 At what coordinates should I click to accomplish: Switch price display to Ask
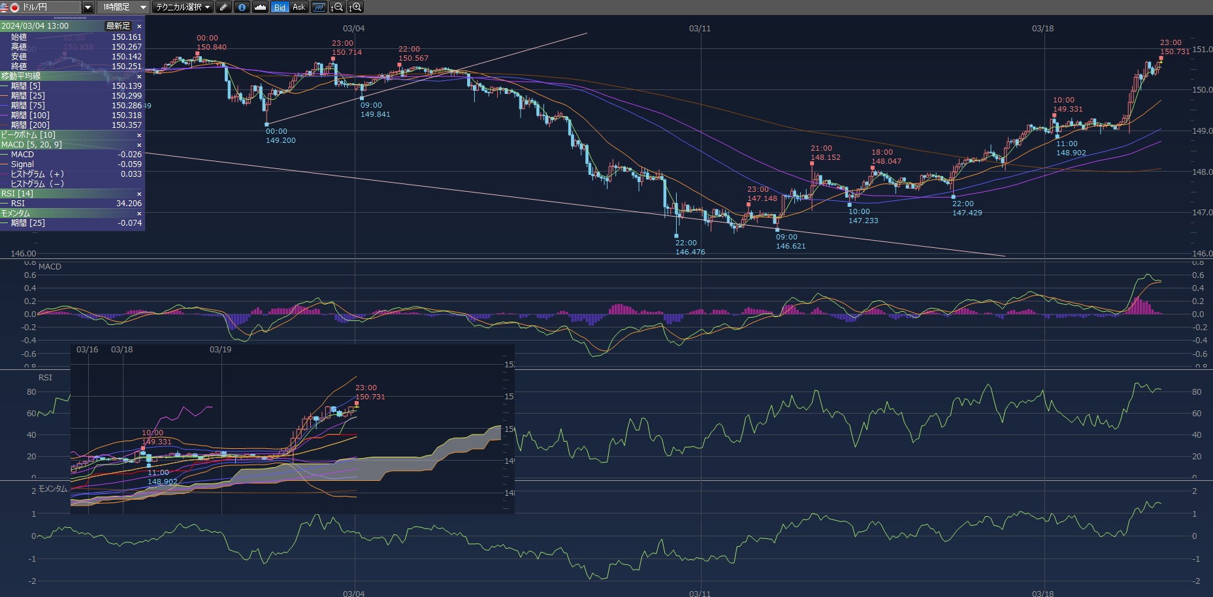(299, 7)
